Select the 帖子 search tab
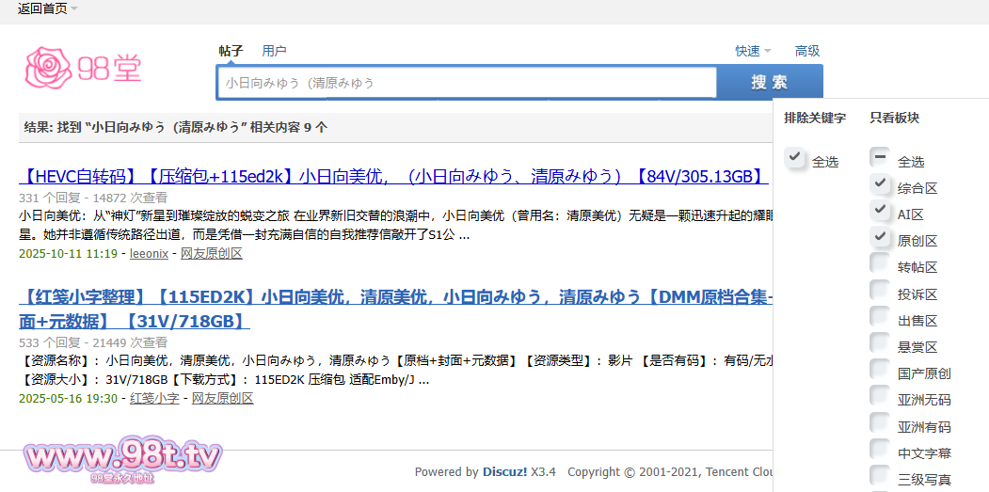 point(231,51)
